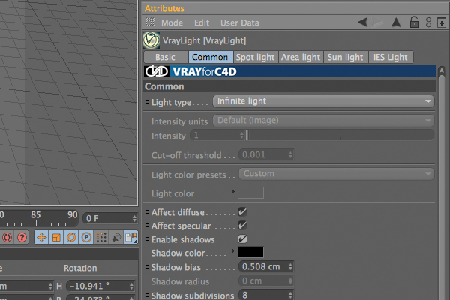The height and width of the screenshot is (300, 450).
Task: Uncheck the Enable shadows checkbox
Action: (242, 238)
